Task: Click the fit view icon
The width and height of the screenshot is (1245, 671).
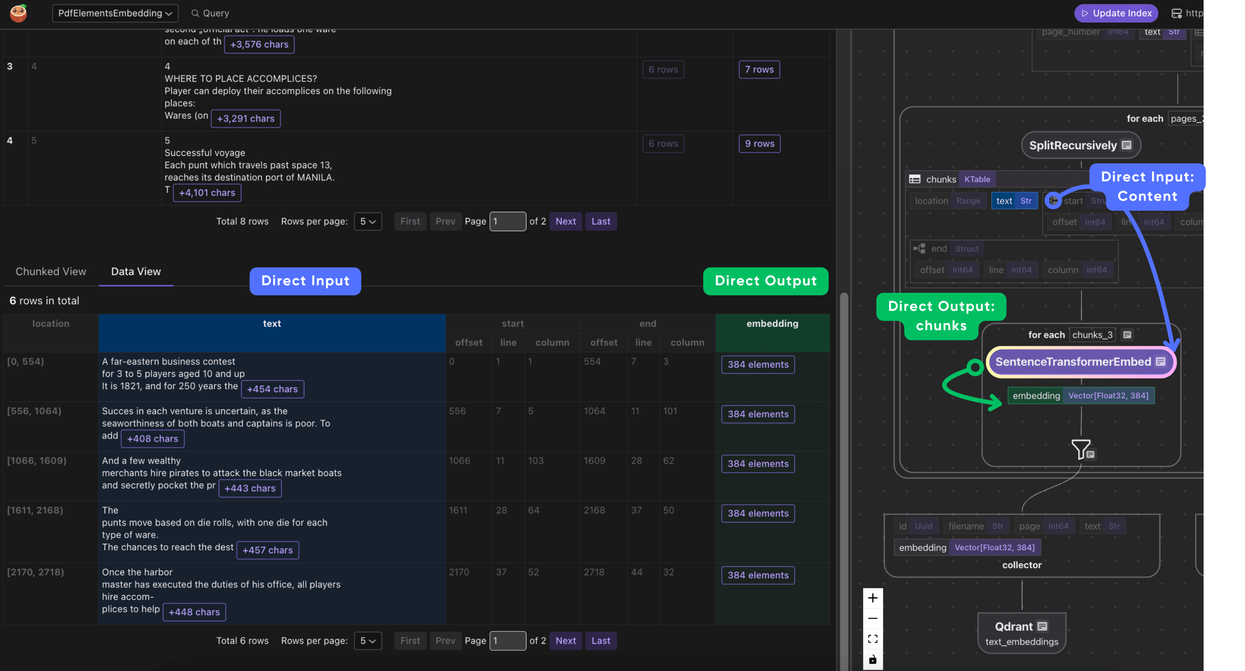Action: click(x=872, y=639)
